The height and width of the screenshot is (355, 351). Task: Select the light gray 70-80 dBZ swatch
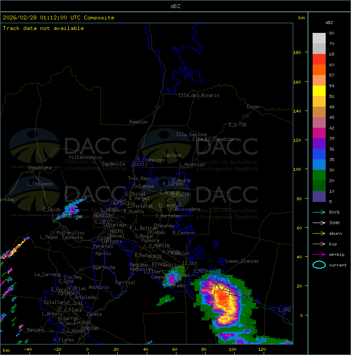[x=319, y=38]
